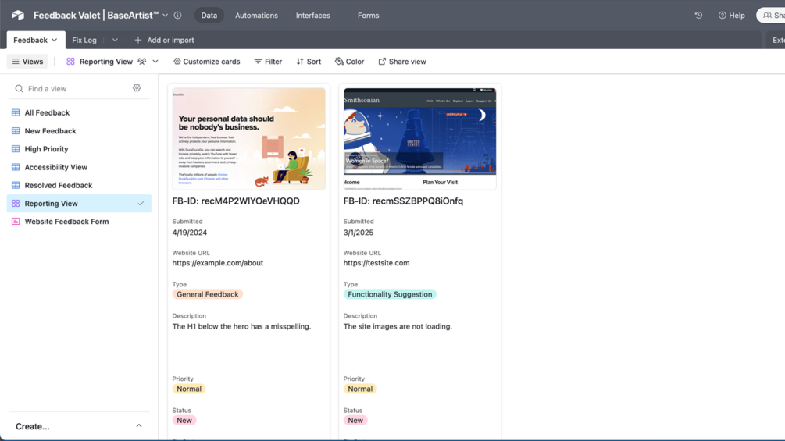This screenshot has height=441, width=785.
Task: Click the Reporting View gallery icon in sidebar
Action: (16, 204)
